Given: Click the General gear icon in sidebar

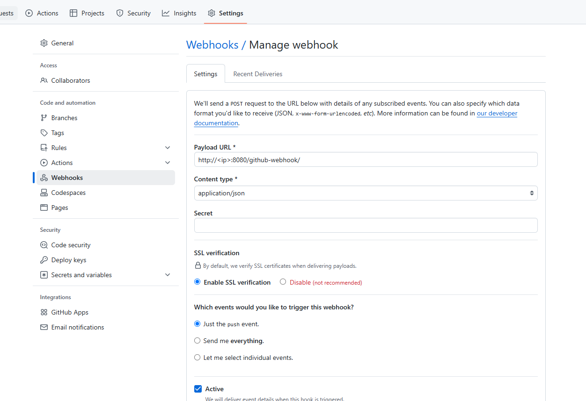Looking at the screenshot, I should 44,43.
